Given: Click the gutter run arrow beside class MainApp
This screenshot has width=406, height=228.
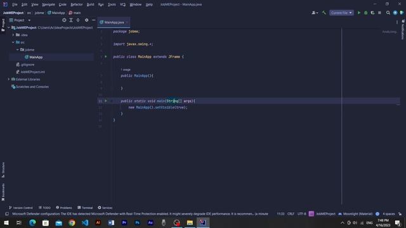Looking at the screenshot, I should click(x=106, y=56).
